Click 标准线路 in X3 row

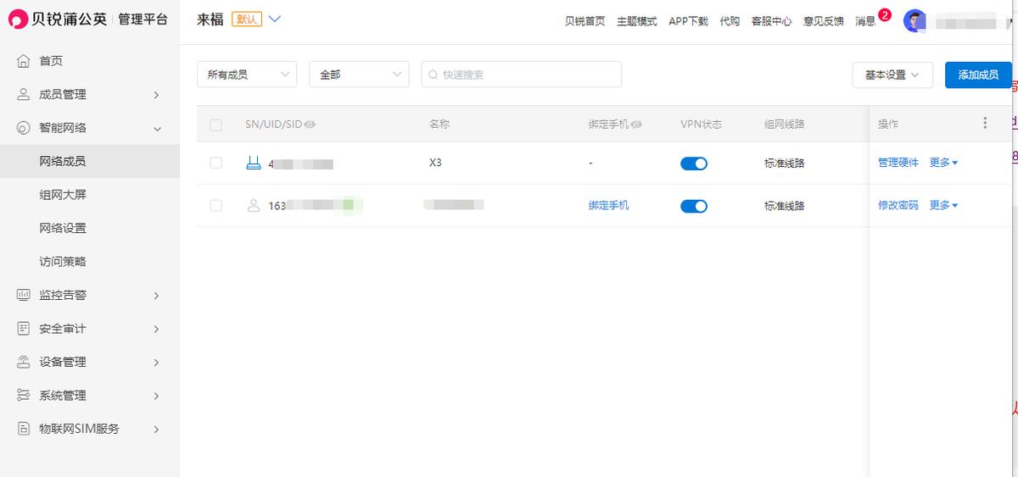tap(785, 163)
